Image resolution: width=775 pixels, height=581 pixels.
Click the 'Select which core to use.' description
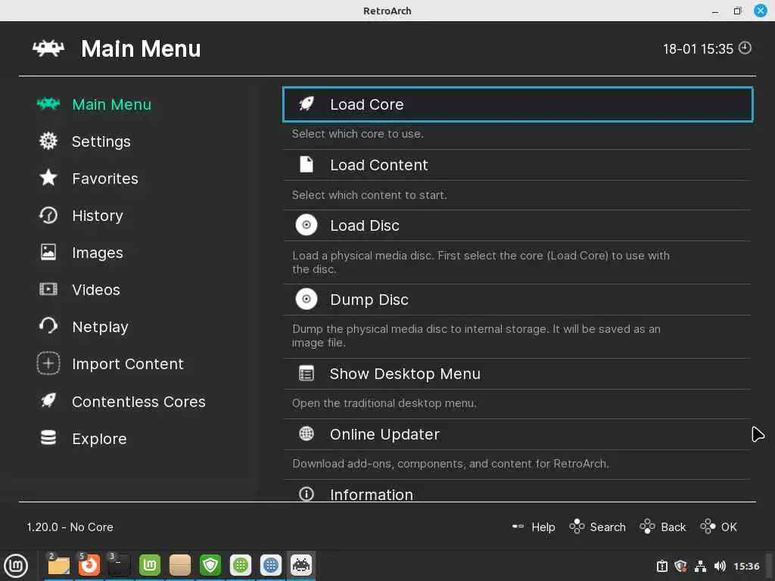pyautogui.click(x=357, y=134)
